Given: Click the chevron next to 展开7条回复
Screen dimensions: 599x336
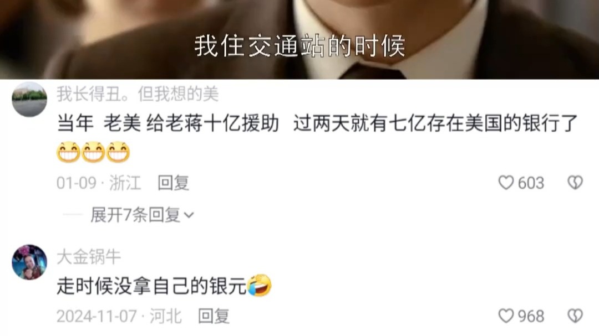Looking at the screenshot, I should pos(189,216).
